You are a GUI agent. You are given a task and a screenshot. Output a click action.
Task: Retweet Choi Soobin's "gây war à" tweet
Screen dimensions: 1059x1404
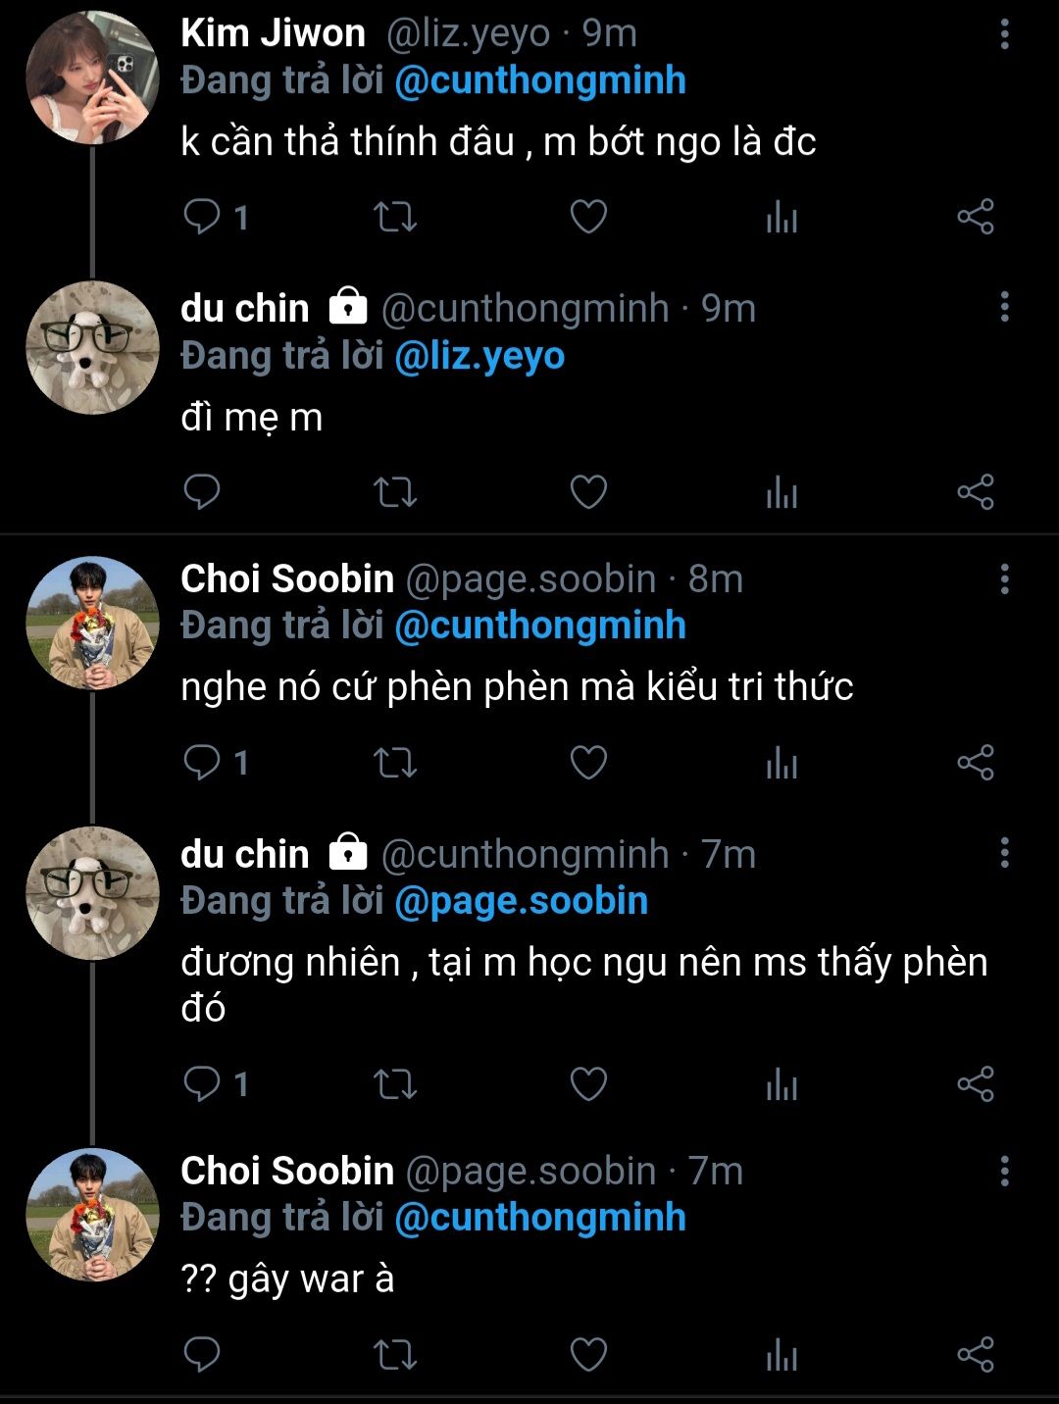[x=395, y=1355]
